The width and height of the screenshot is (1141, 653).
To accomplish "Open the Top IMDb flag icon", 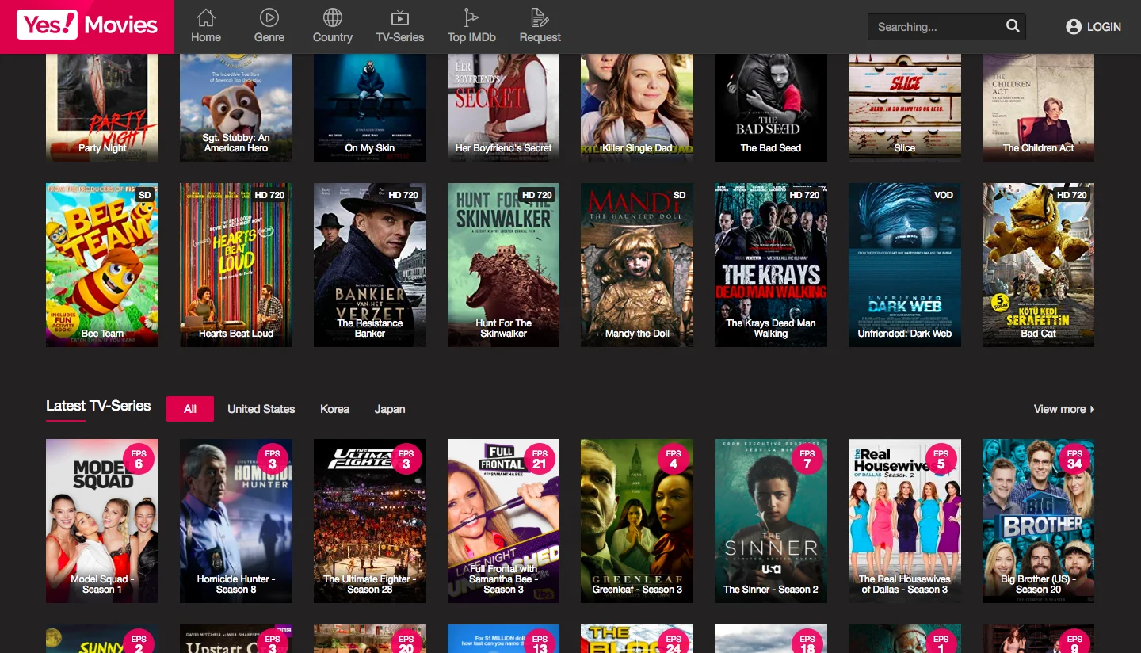I will point(471,17).
